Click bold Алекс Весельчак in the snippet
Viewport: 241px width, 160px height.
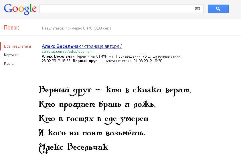tap(58, 56)
